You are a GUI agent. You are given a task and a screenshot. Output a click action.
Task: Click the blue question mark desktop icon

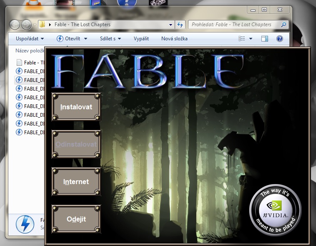click(127, 4)
